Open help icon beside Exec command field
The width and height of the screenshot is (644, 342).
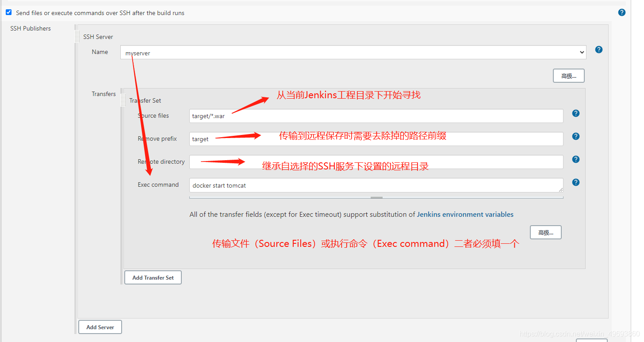pyautogui.click(x=575, y=182)
